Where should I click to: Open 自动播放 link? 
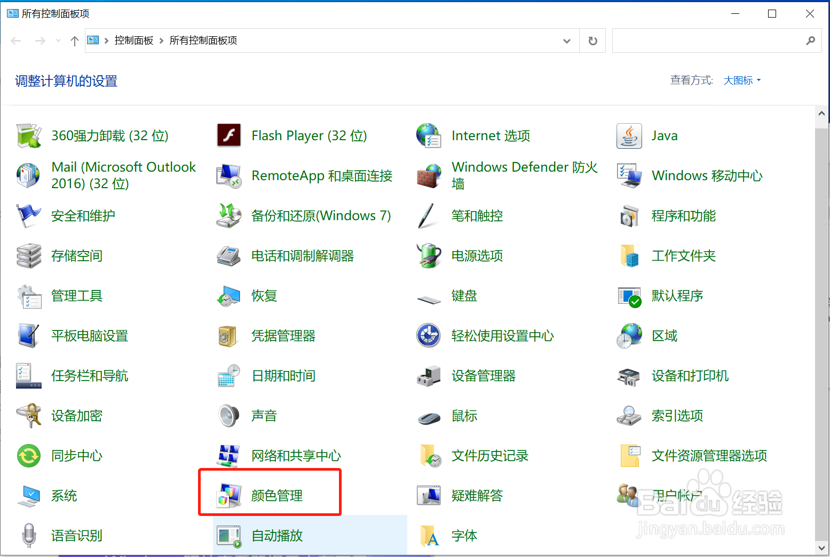pyautogui.click(x=277, y=536)
